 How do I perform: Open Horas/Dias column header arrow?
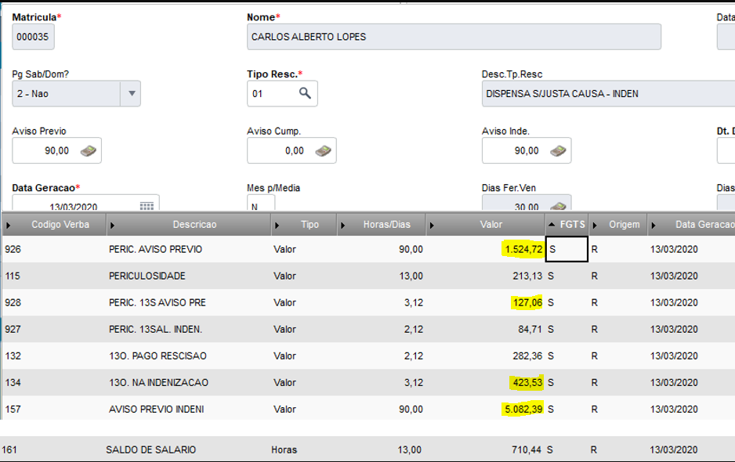[342, 226]
